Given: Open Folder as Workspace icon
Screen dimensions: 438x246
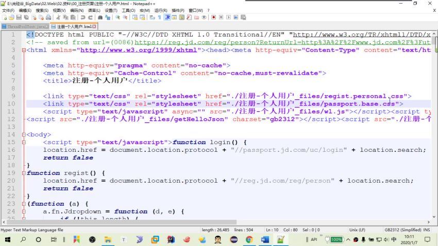Looking at the screenshot, I should pyautogui.click(x=197, y=17).
